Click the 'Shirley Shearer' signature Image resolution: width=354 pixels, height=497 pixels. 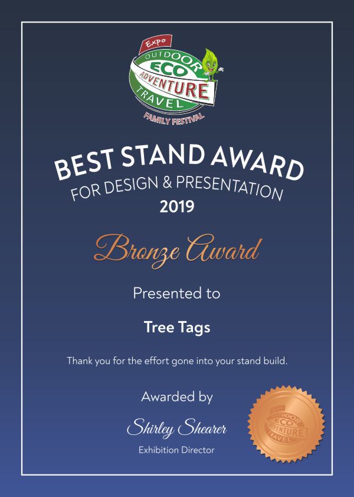click(177, 428)
